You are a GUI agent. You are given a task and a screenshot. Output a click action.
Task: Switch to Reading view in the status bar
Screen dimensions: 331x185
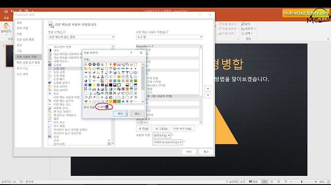(x=279, y=182)
